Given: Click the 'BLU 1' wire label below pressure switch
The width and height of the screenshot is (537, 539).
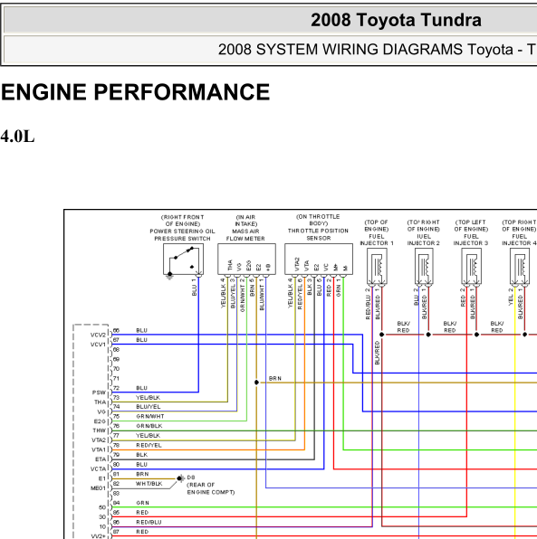Looking at the screenshot, I should point(194,288).
